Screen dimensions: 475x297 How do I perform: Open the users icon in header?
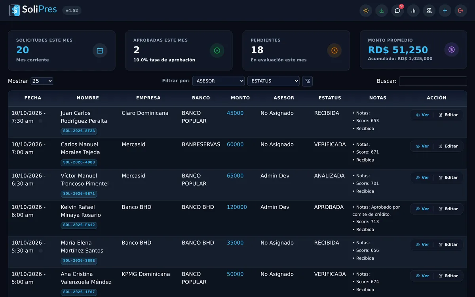pyautogui.click(x=429, y=11)
